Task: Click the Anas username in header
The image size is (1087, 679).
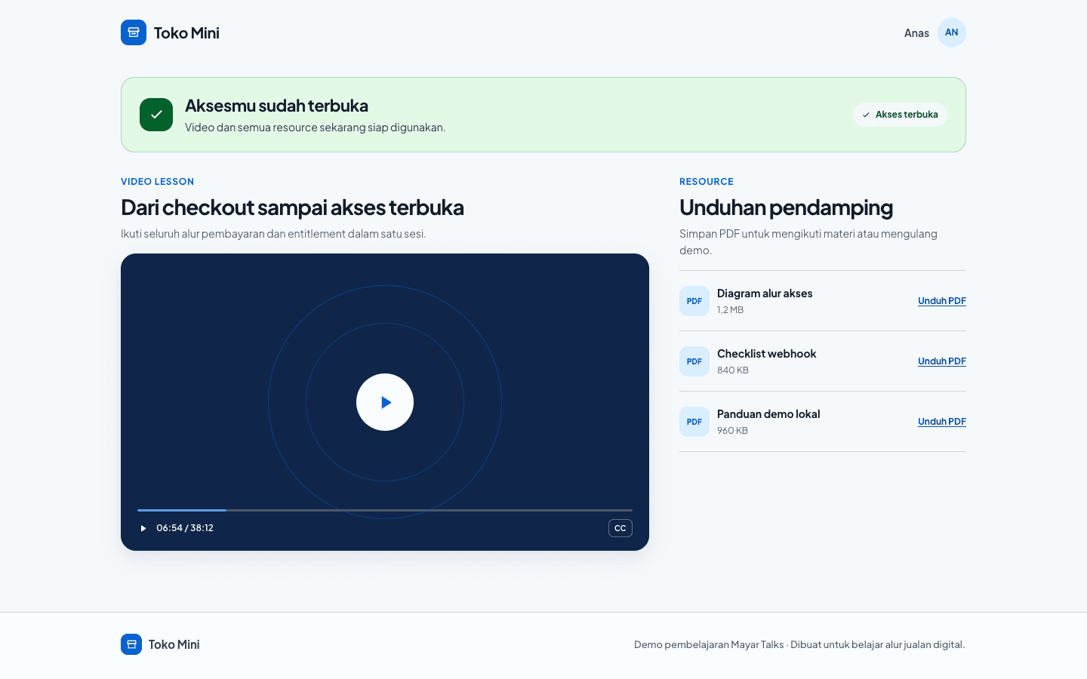Action: pyautogui.click(x=916, y=33)
